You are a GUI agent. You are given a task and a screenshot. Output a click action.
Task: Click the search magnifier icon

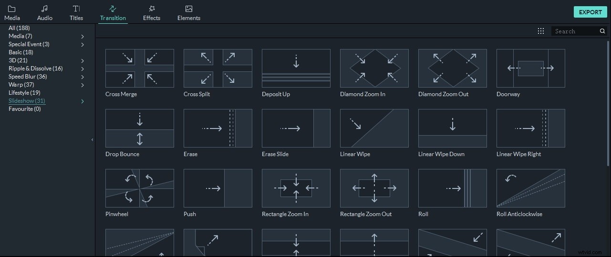click(x=602, y=31)
